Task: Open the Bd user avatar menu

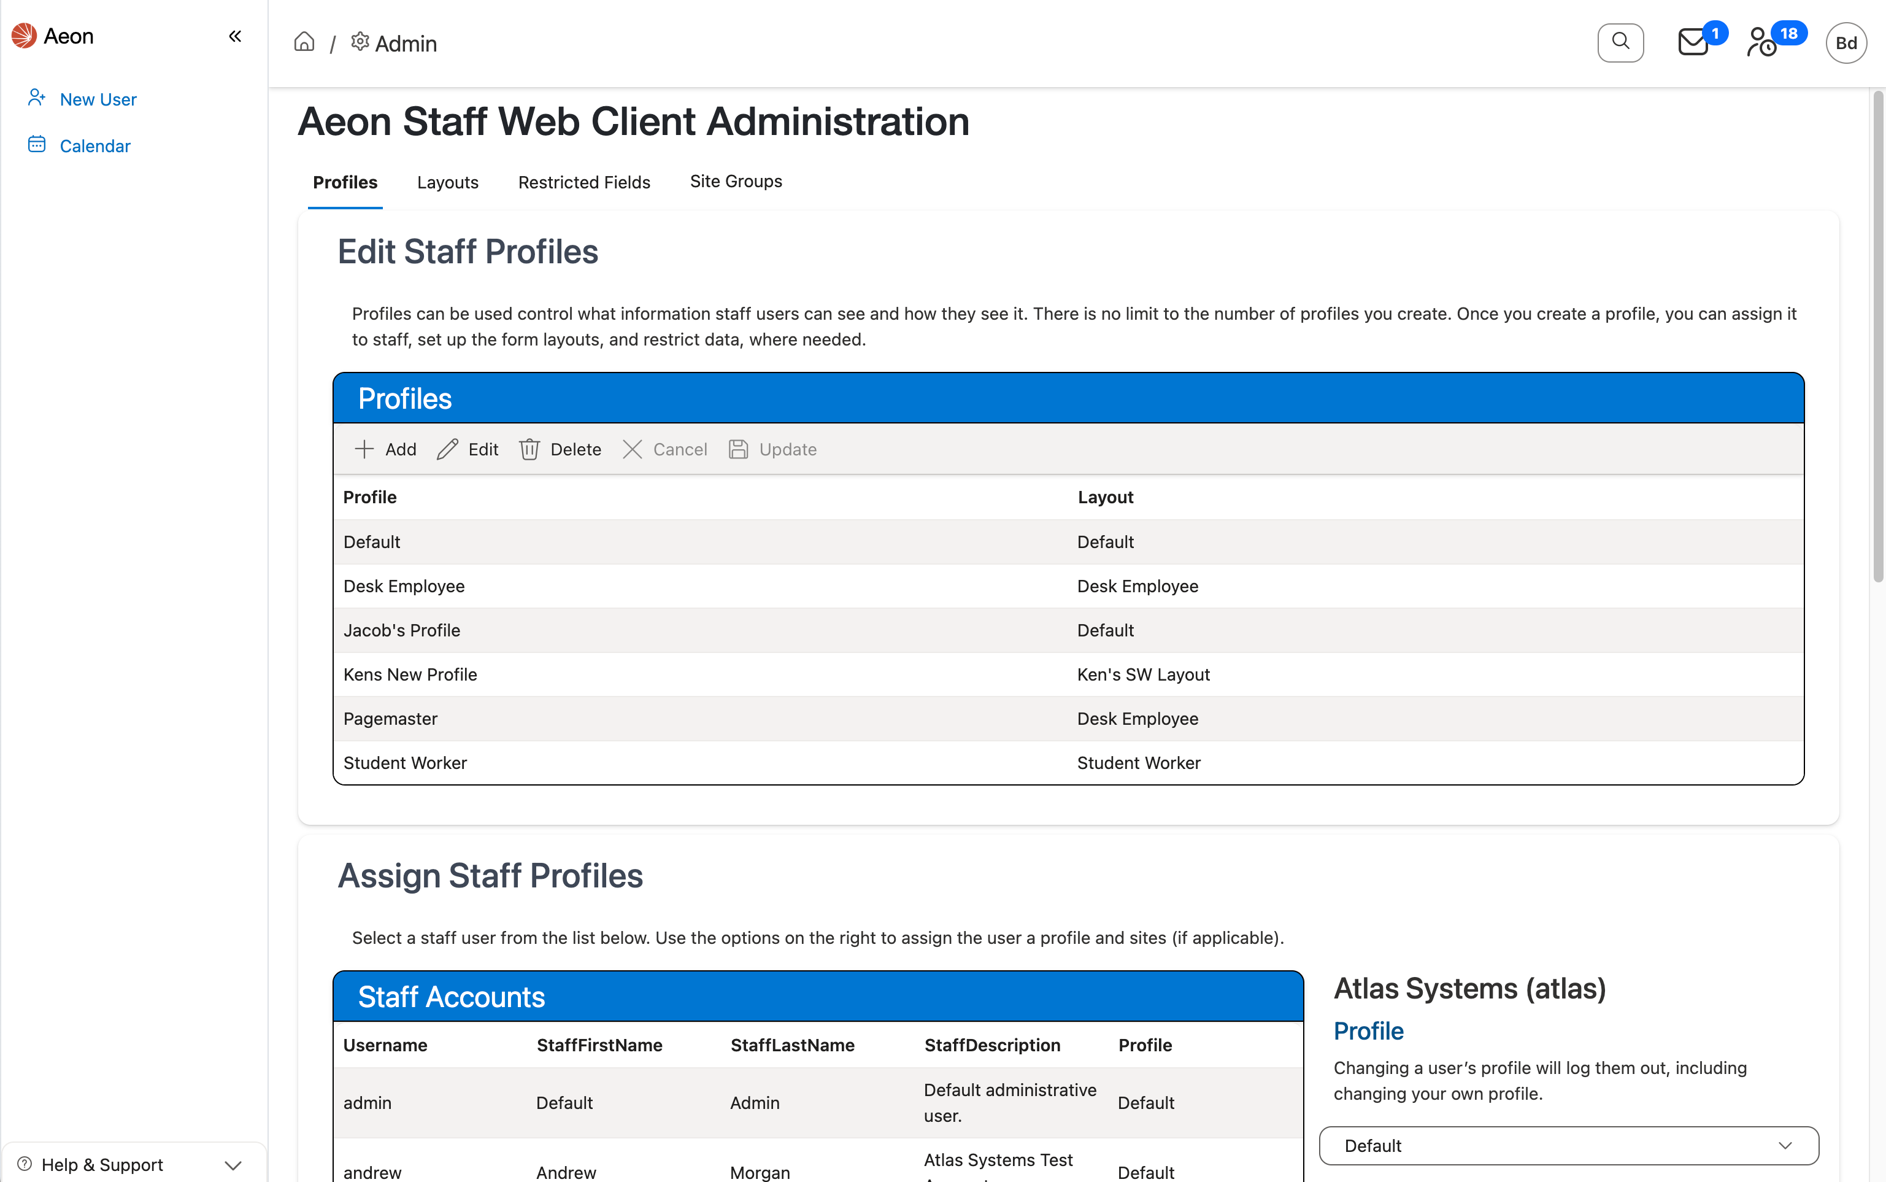Action: point(1846,42)
